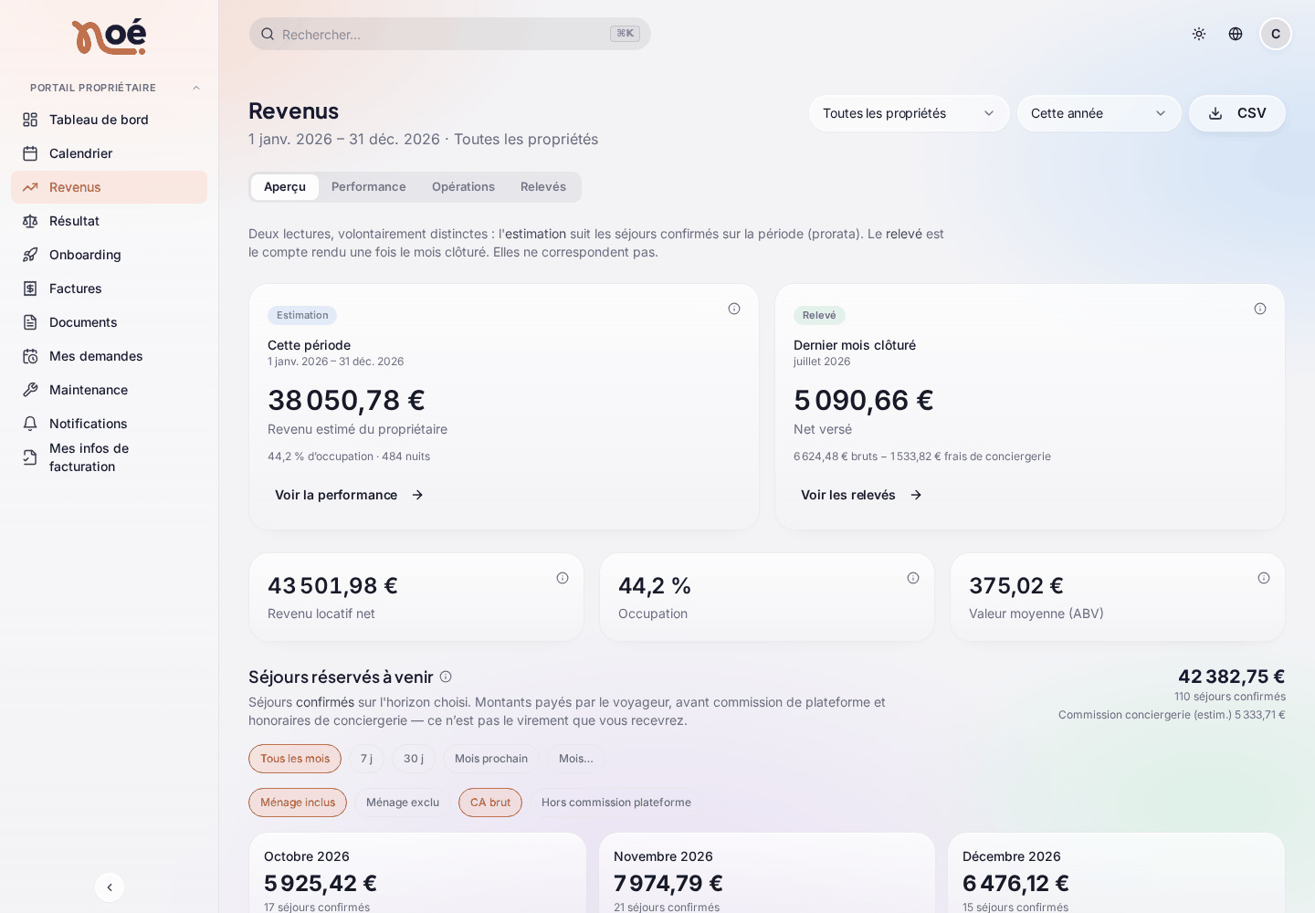Toggle the light theme sun icon
Viewport: 1315px width, 913px height.
pyautogui.click(x=1199, y=34)
